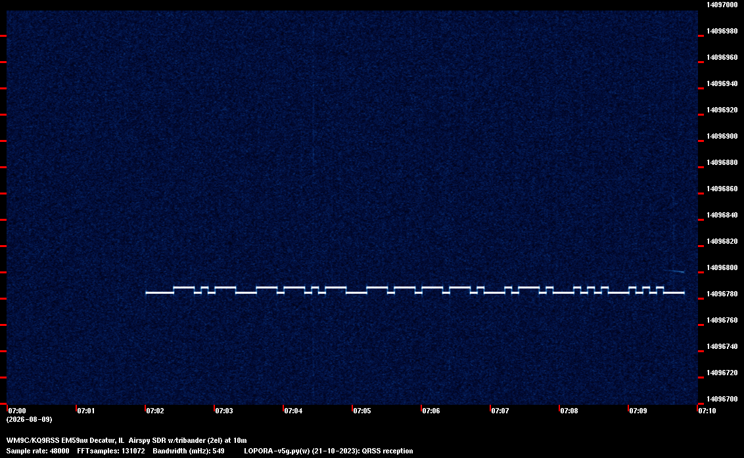Click frequency label 14096900
744x458 pixels.
click(722, 136)
